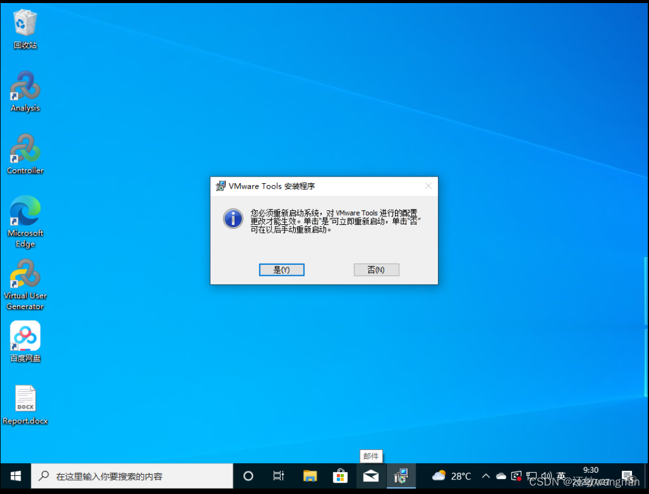This screenshot has height=494, width=649.
Task: Open Microsoft Store from the taskbar
Action: pyautogui.click(x=341, y=476)
